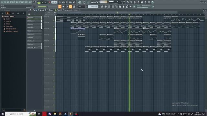
Task: Click the taskbar search box
Action: coord(21,114)
